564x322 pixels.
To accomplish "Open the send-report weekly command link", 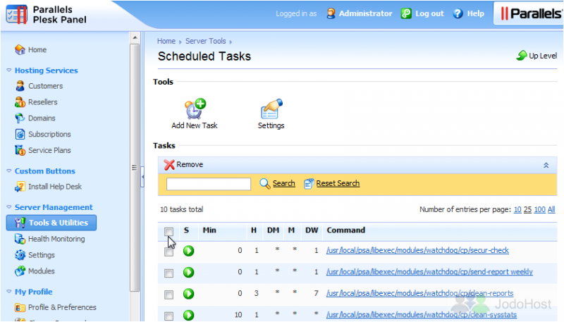I will coord(429,272).
